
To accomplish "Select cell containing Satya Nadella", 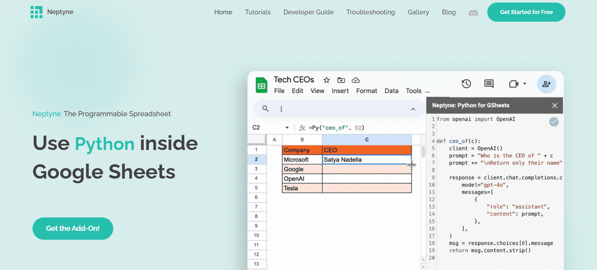I will tap(366, 160).
